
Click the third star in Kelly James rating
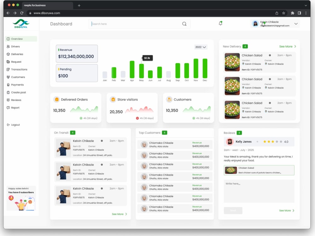(273, 142)
